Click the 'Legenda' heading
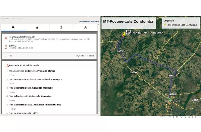Image resolution: width=201 pixels, height=132 pixels. tap(169, 21)
